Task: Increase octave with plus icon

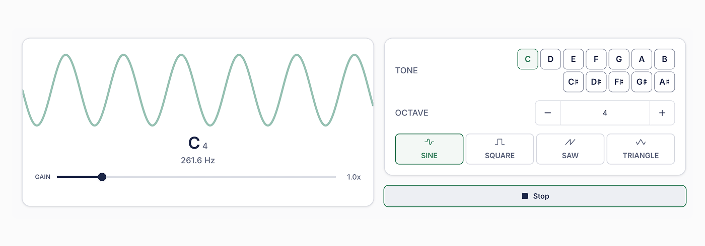Action: [x=662, y=113]
